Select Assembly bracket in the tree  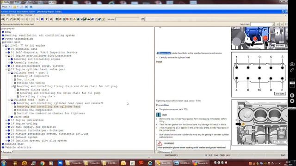click(x=26, y=63)
